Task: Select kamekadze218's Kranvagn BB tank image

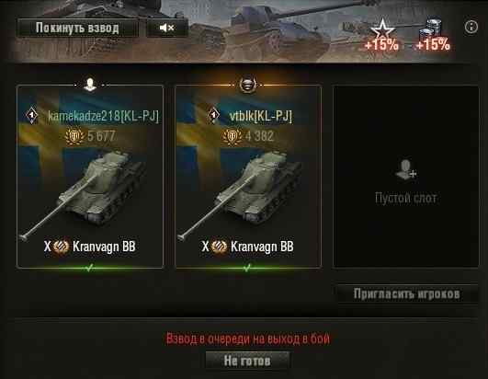Action: pyautogui.click(x=84, y=195)
